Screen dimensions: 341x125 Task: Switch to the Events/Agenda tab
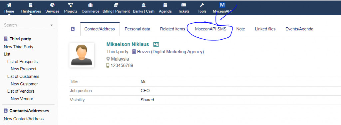pyautogui.click(x=299, y=29)
